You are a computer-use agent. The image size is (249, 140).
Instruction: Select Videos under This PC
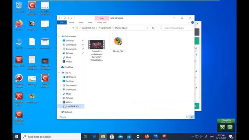pos(69,102)
